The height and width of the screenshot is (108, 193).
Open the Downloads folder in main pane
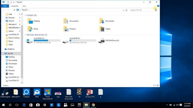pyautogui.click(x=106, y=21)
